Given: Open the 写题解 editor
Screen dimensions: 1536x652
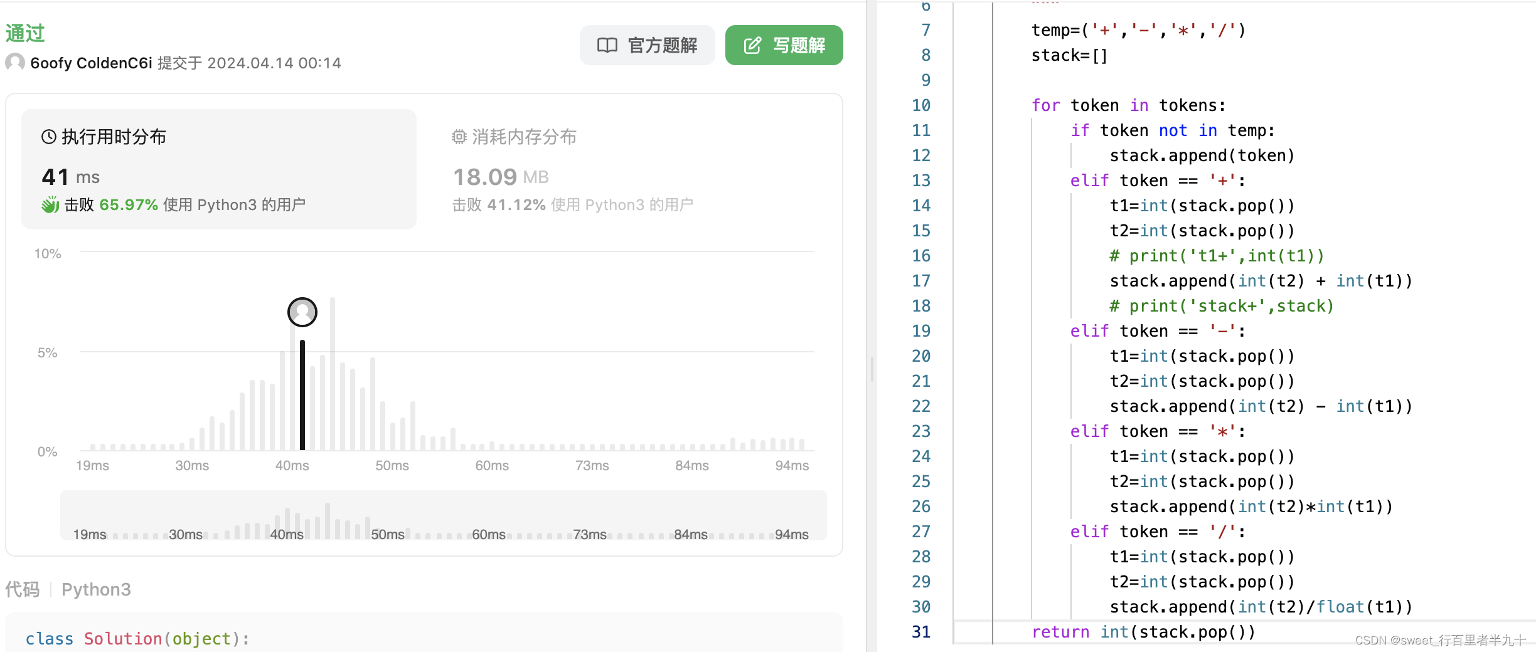Looking at the screenshot, I should pos(784,45).
